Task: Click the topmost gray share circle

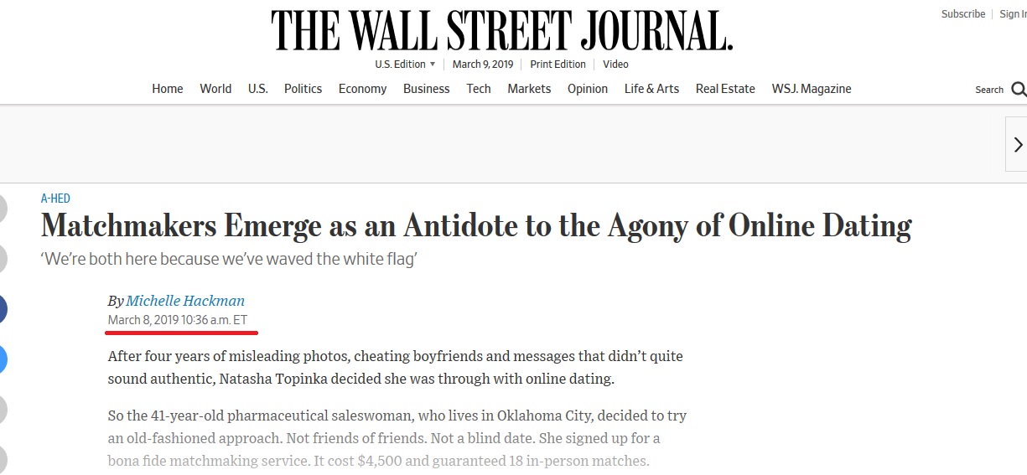Action: coord(3,209)
